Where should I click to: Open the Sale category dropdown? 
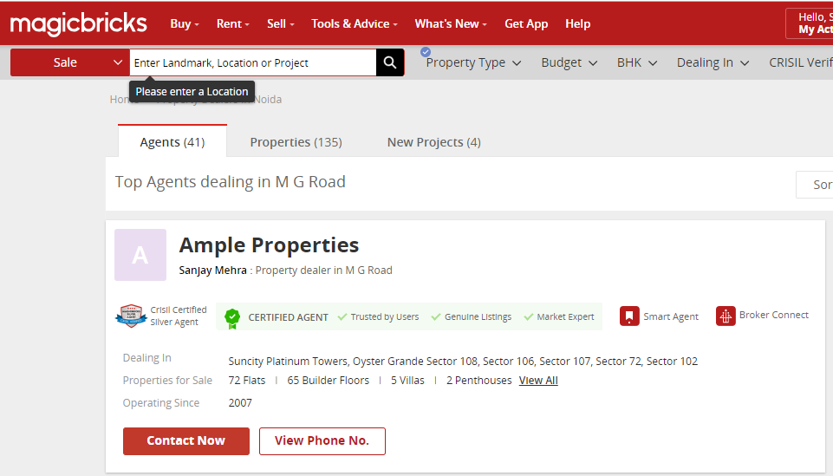(x=70, y=62)
